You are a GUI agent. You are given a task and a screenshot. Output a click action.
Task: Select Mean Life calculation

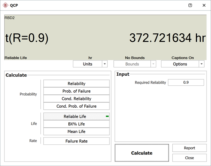pos(76,132)
